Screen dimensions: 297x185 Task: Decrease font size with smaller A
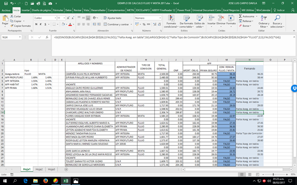tap(73, 18)
